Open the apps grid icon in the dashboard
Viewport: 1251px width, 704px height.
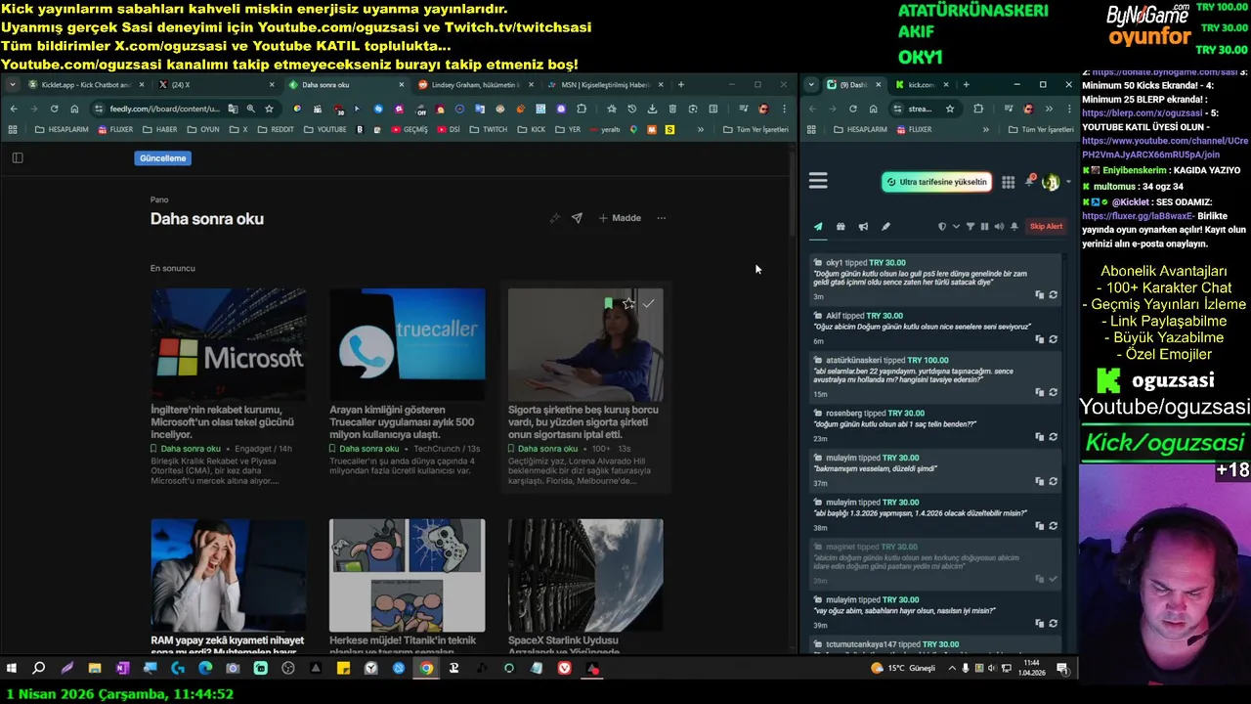click(1008, 182)
